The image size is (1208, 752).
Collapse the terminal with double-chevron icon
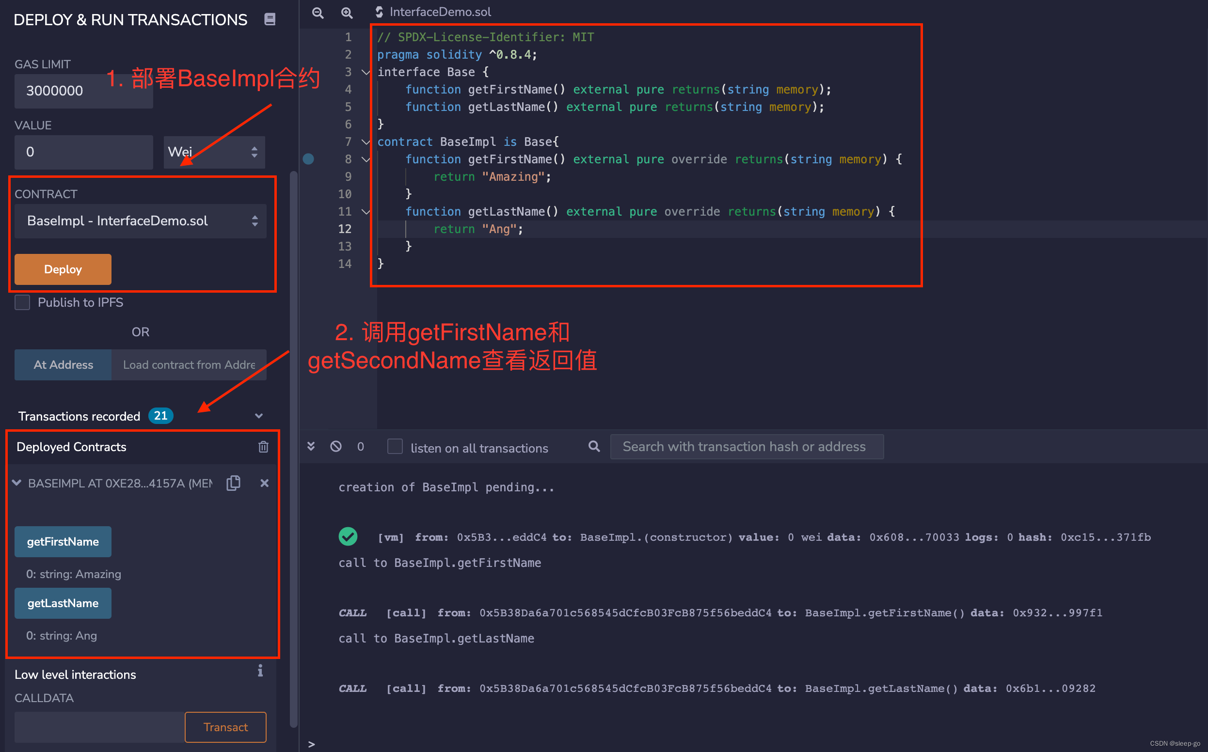311,447
